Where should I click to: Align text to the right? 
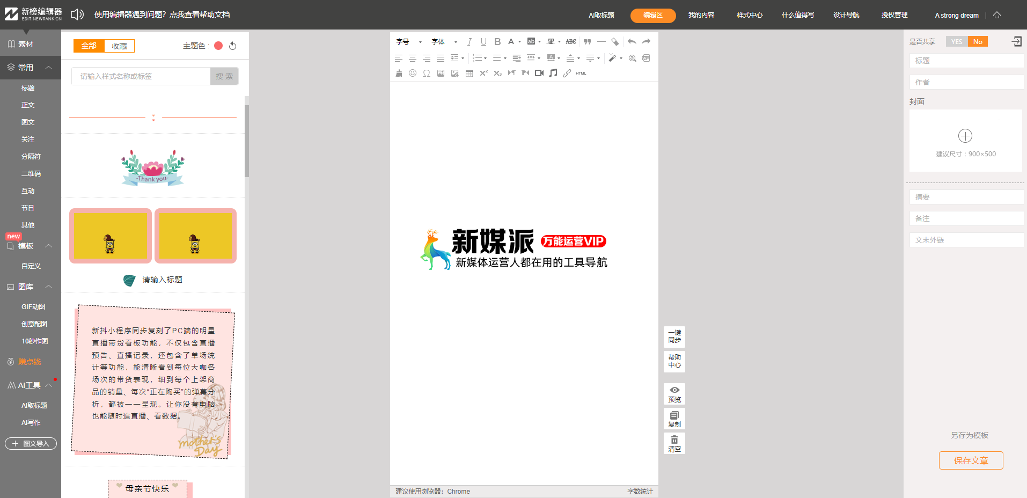427,58
